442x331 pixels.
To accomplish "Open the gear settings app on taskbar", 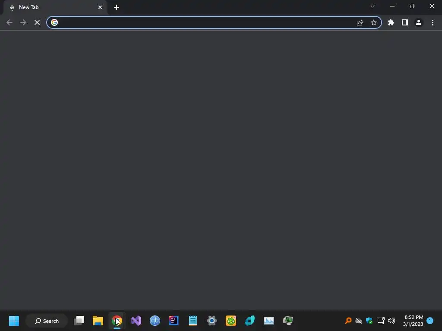I will (x=212, y=321).
